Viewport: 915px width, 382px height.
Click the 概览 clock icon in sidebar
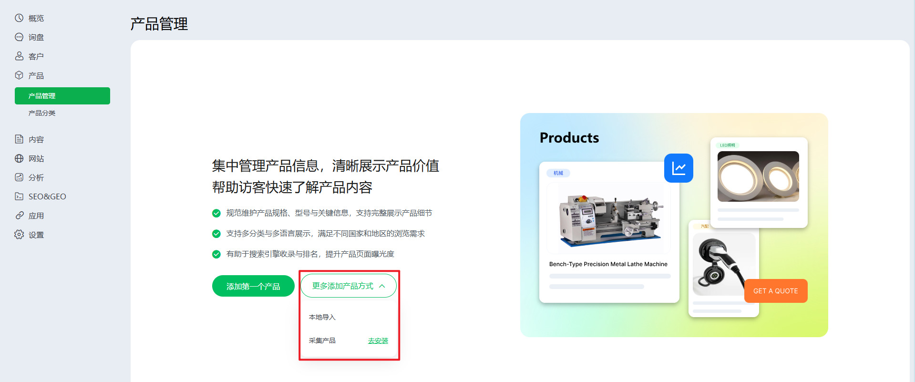click(19, 18)
